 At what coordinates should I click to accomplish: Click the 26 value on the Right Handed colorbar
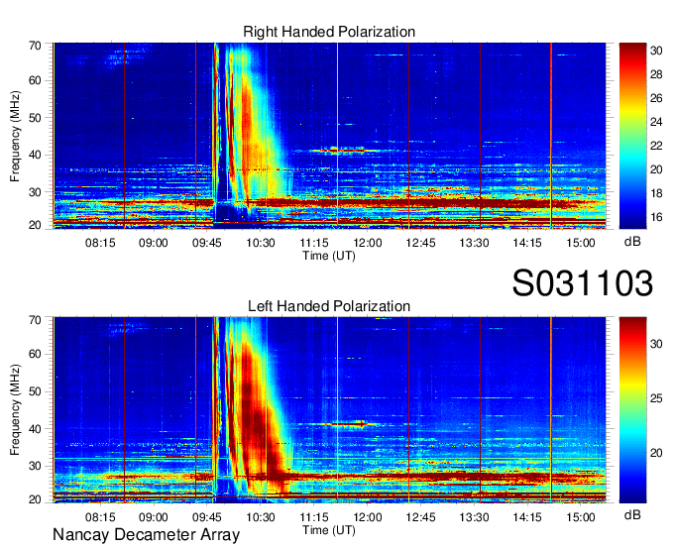656,98
